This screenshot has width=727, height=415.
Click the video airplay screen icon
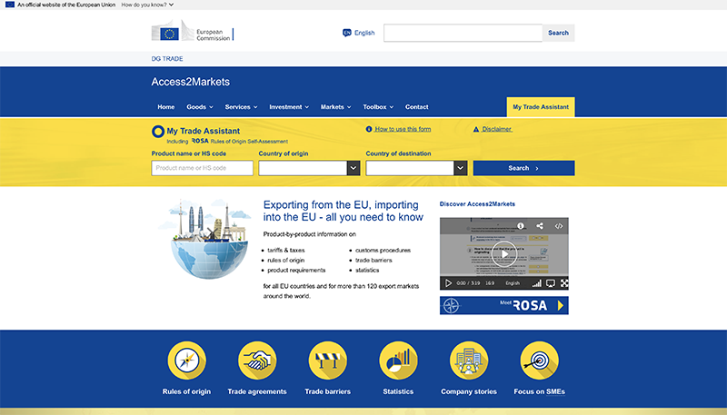[x=551, y=283]
